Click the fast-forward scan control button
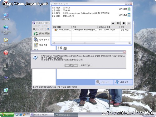This screenshot has height=117, width=156. (x=129, y=23)
